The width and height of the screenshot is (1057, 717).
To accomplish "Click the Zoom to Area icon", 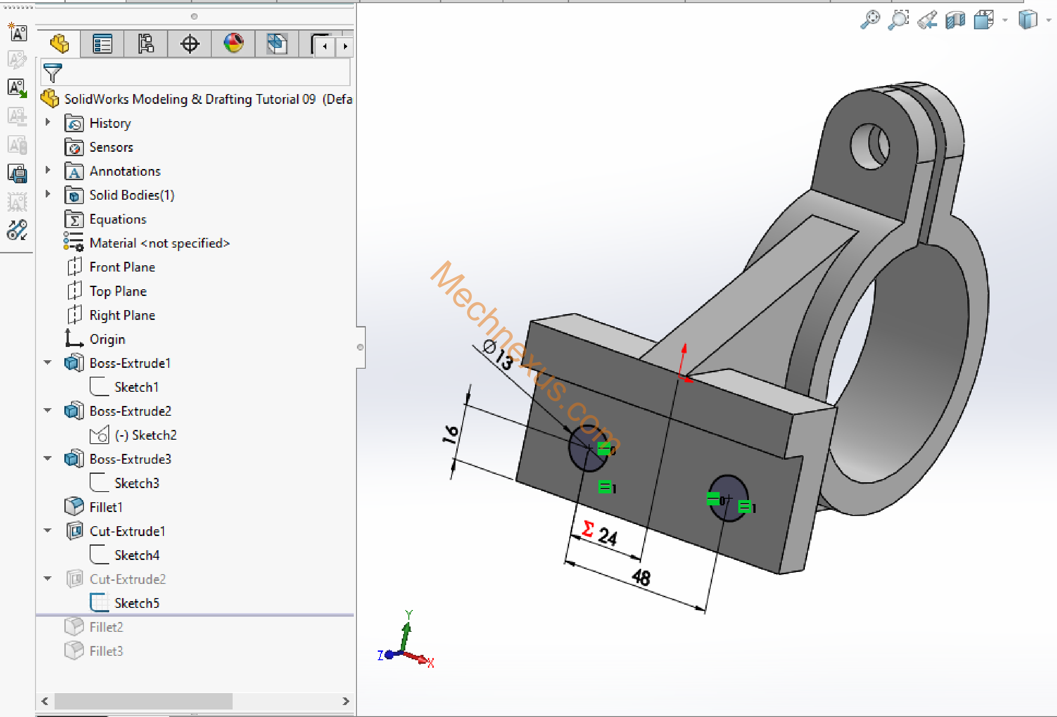I will pyautogui.click(x=898, y=20).
